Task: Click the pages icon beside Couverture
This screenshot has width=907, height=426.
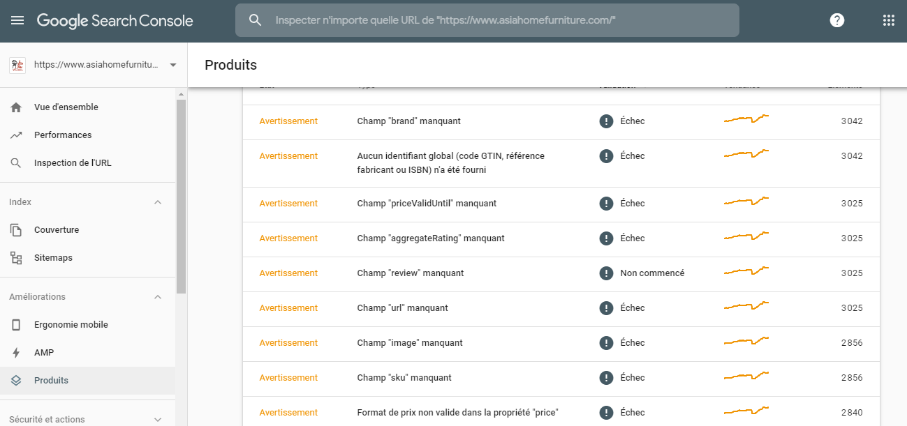Action: point(16,230)
